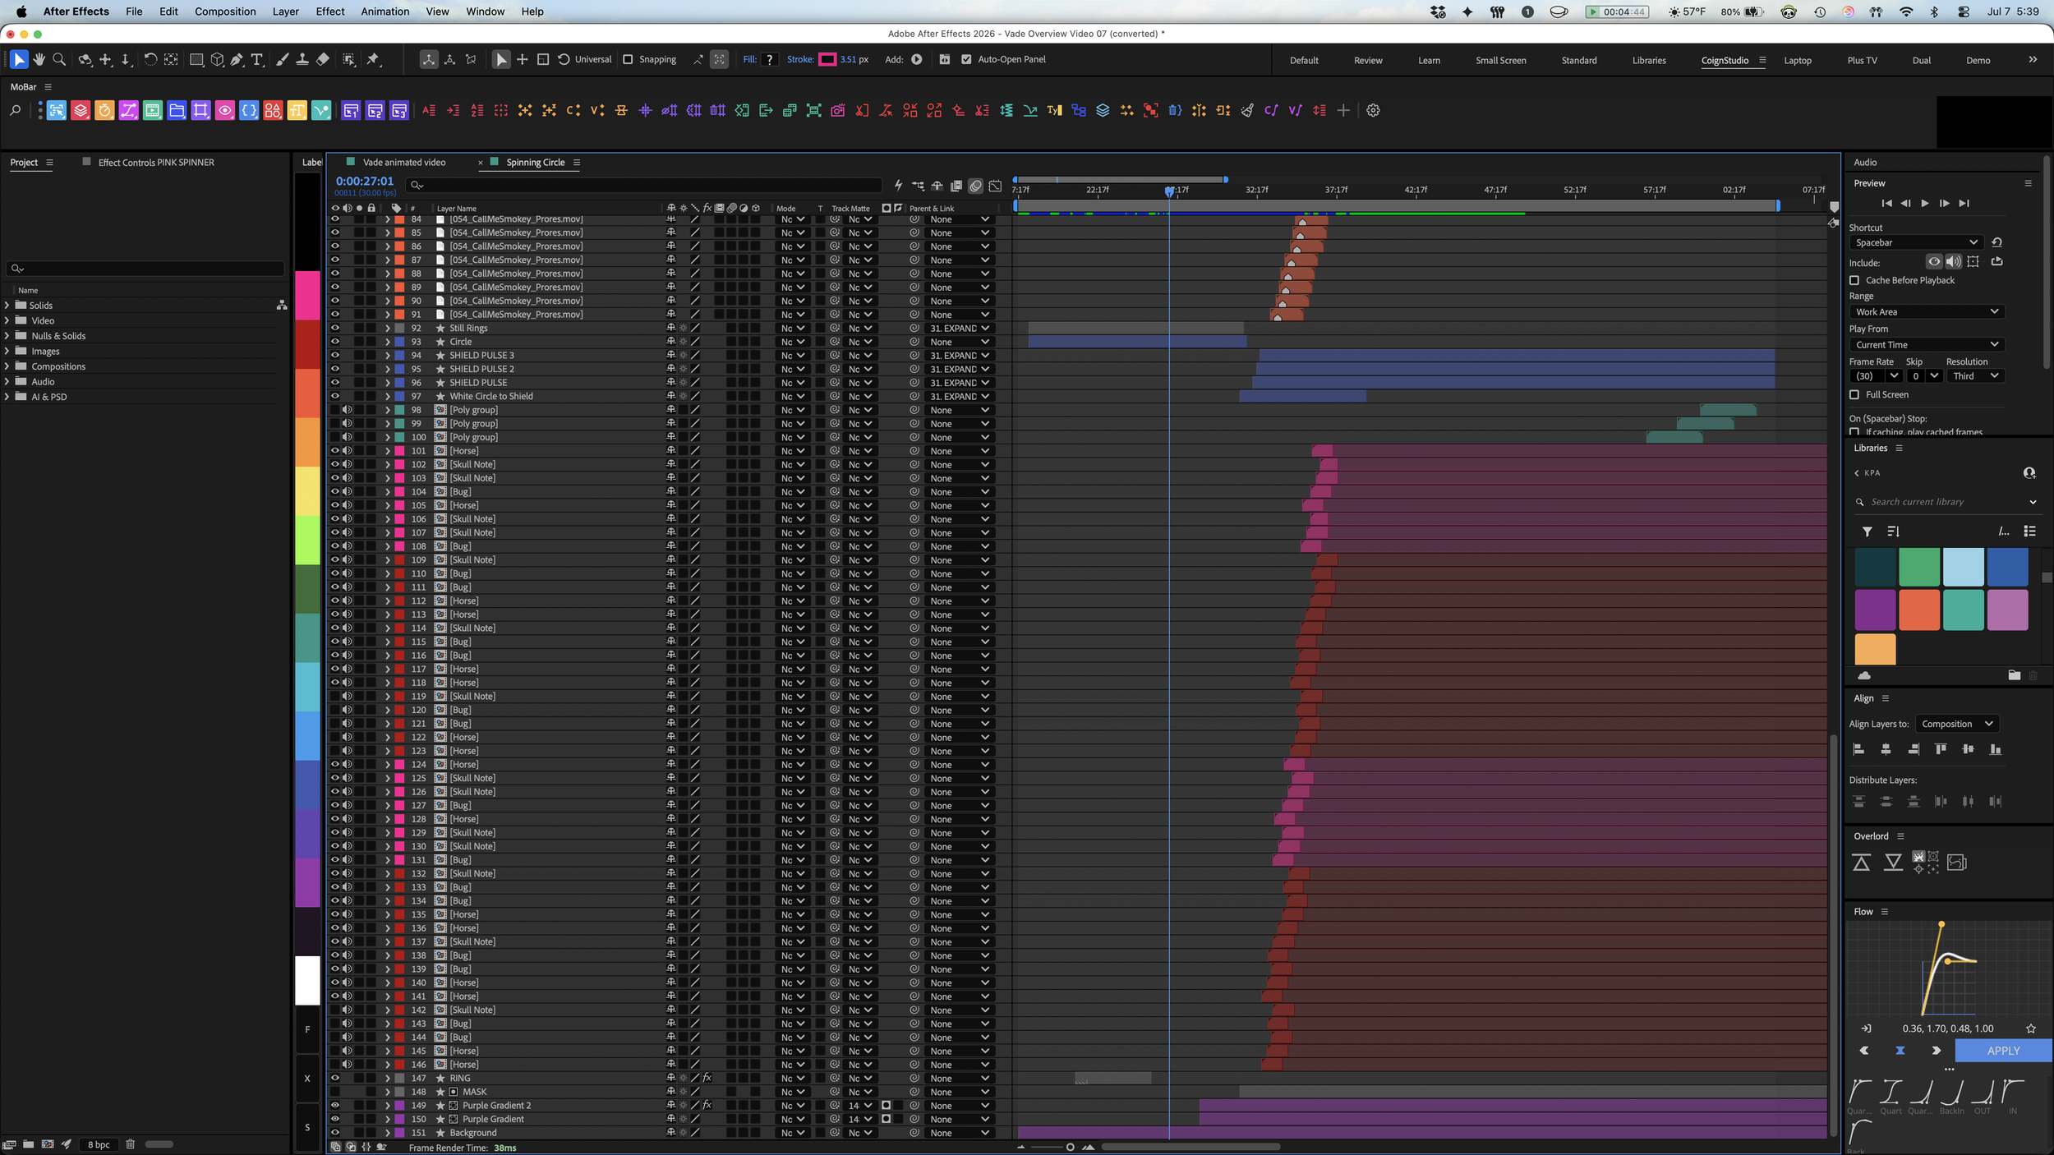Viewport: 2054px width, 1155px height.
Task: Click the timeline layer search field
Action: pyautogui.click(x=645, y=186)
